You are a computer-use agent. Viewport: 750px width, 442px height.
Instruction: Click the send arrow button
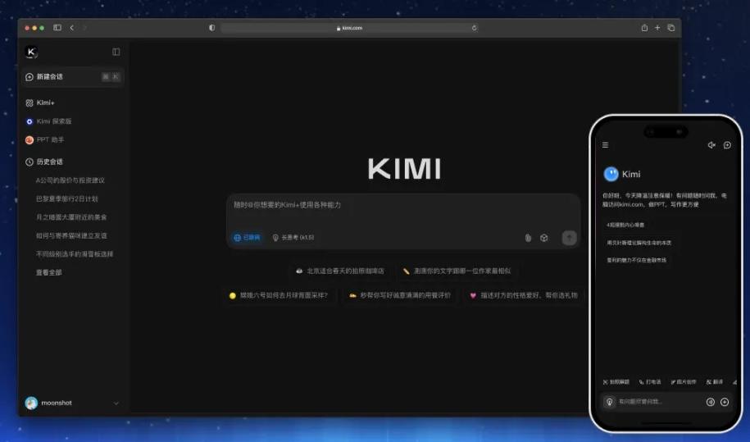coord(569,238)
